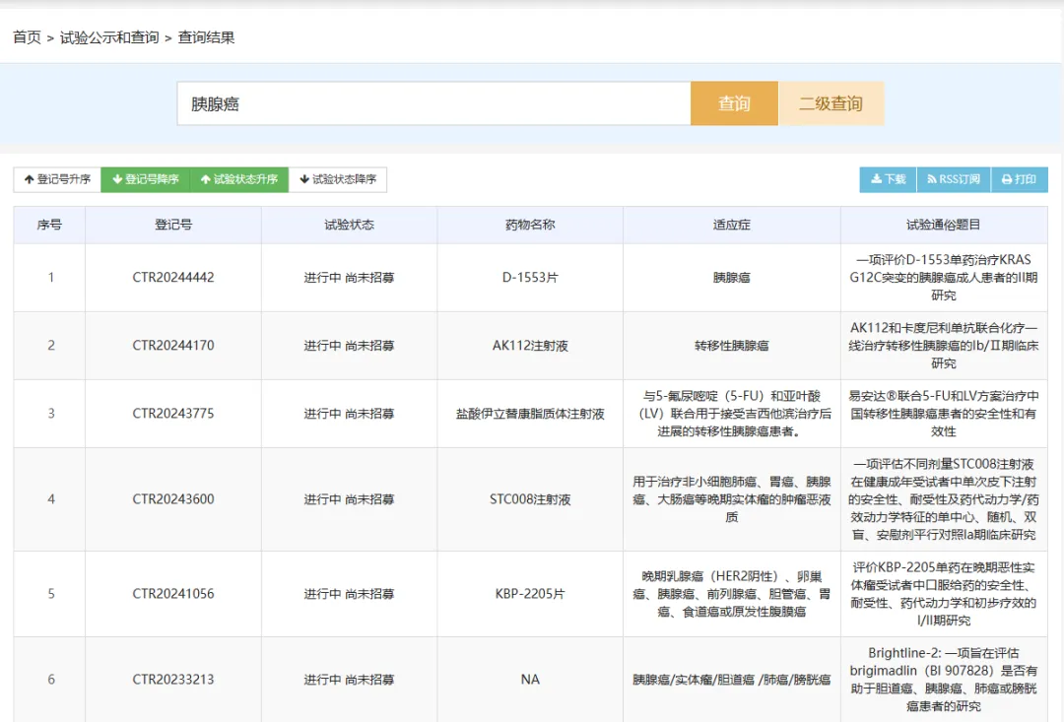Click status 进行中 尚未招募 for CTR20243600
The width and height of the screenshot is (1064, 722).
coord(349,499)
